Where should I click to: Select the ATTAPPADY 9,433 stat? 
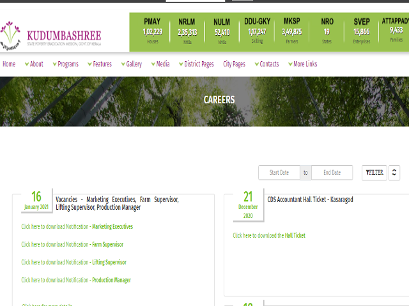[396, 30]
